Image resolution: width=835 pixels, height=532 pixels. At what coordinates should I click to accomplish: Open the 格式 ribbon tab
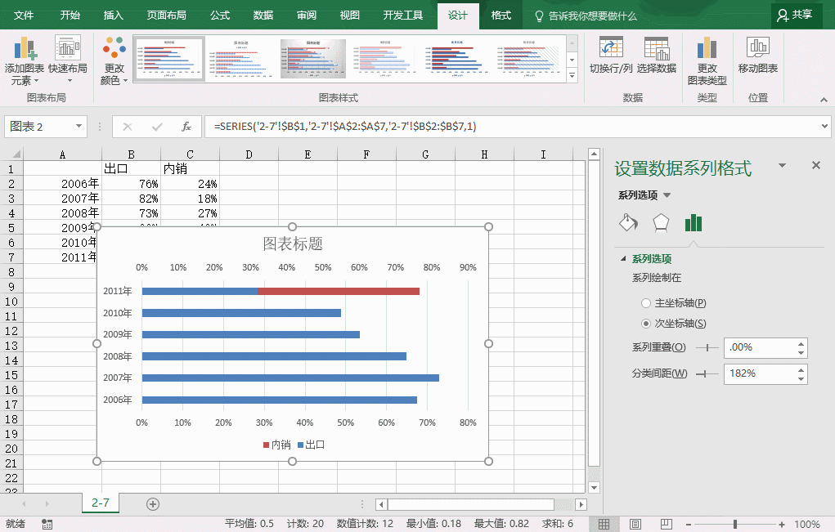(x=501, y=15)
